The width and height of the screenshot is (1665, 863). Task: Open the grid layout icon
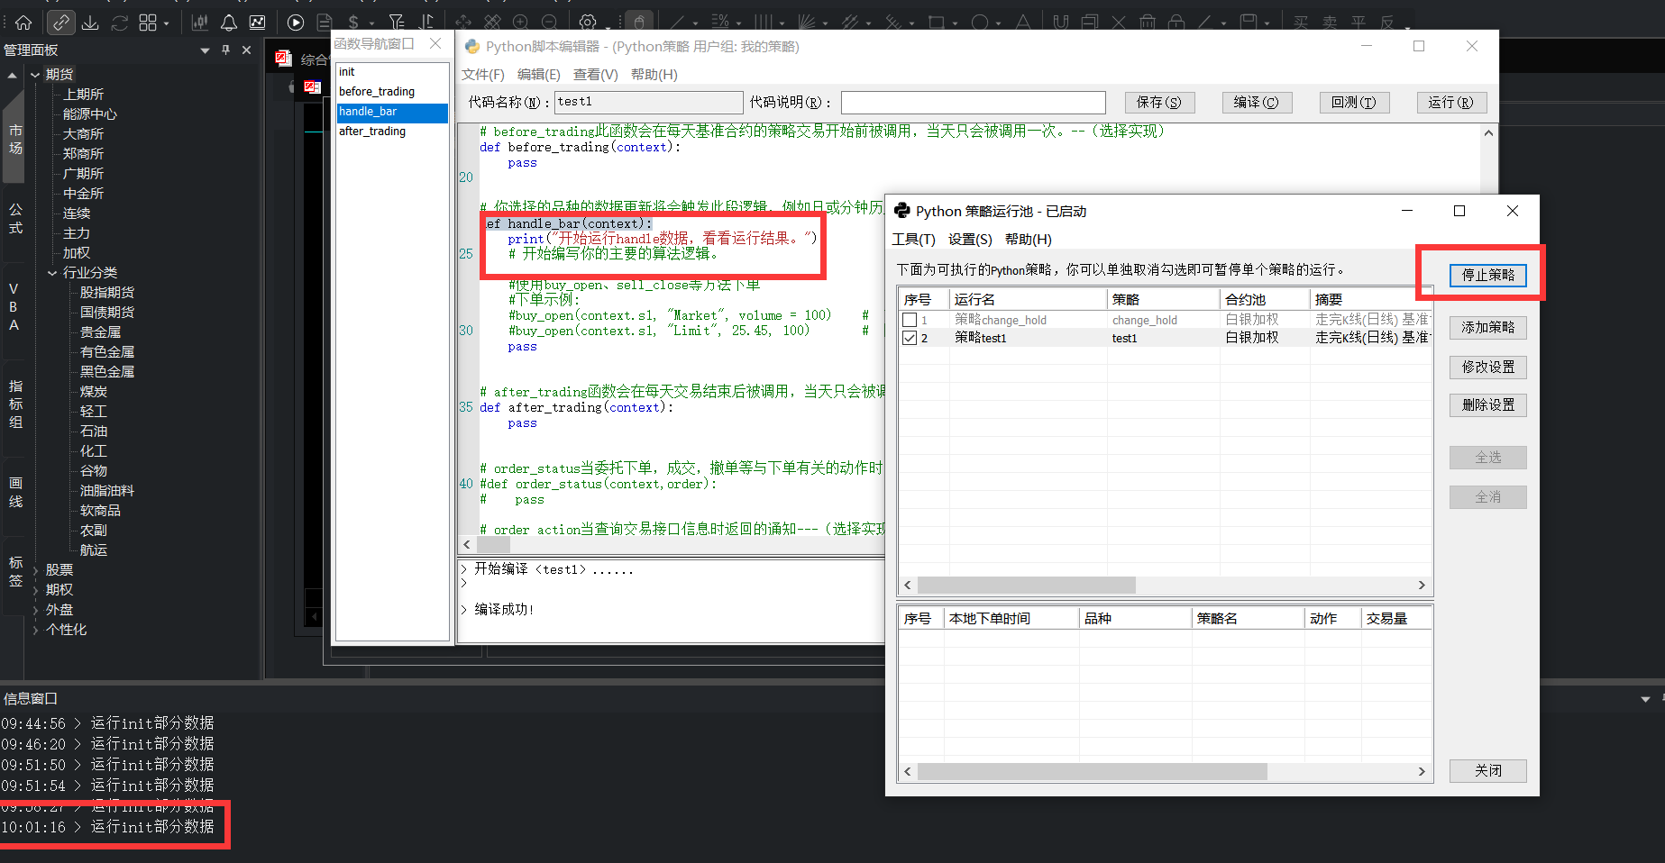(148, 23)
